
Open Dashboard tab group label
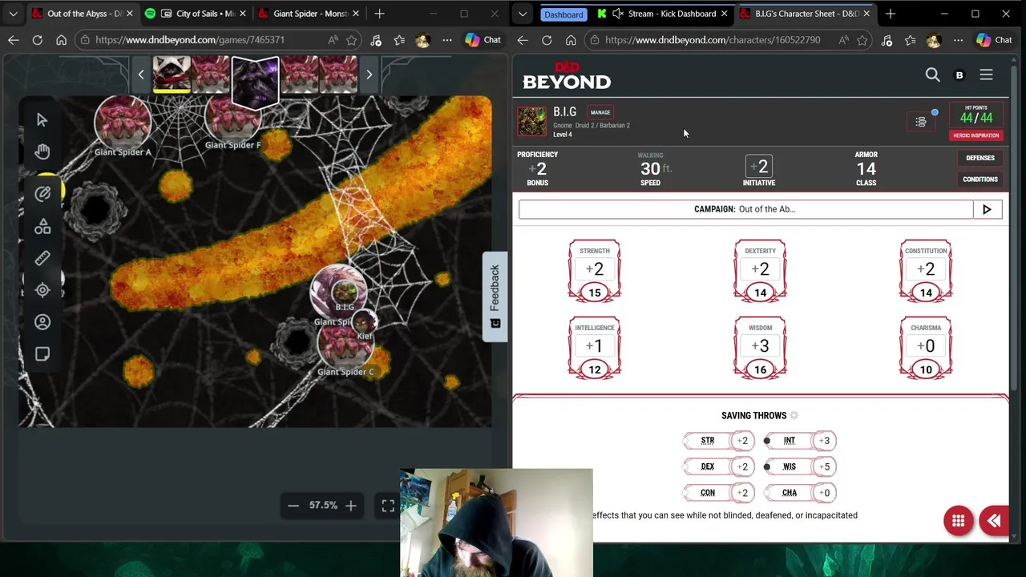tap(563, 14)
